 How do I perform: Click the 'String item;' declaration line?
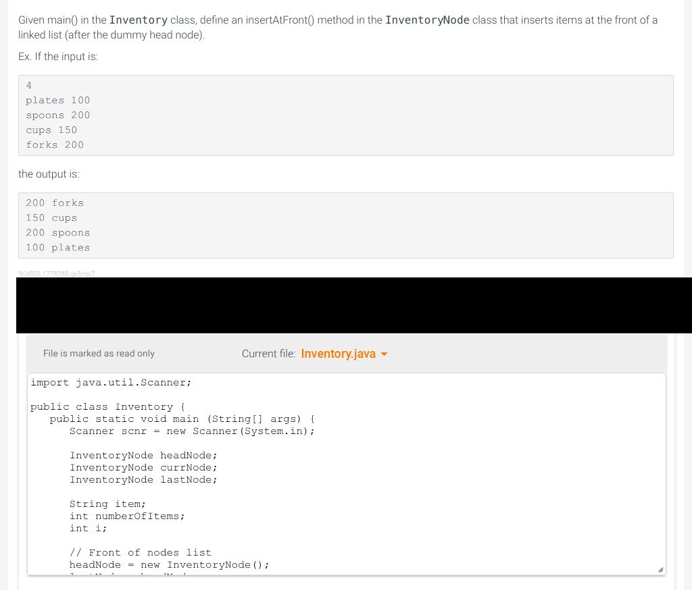coord(107,504)
